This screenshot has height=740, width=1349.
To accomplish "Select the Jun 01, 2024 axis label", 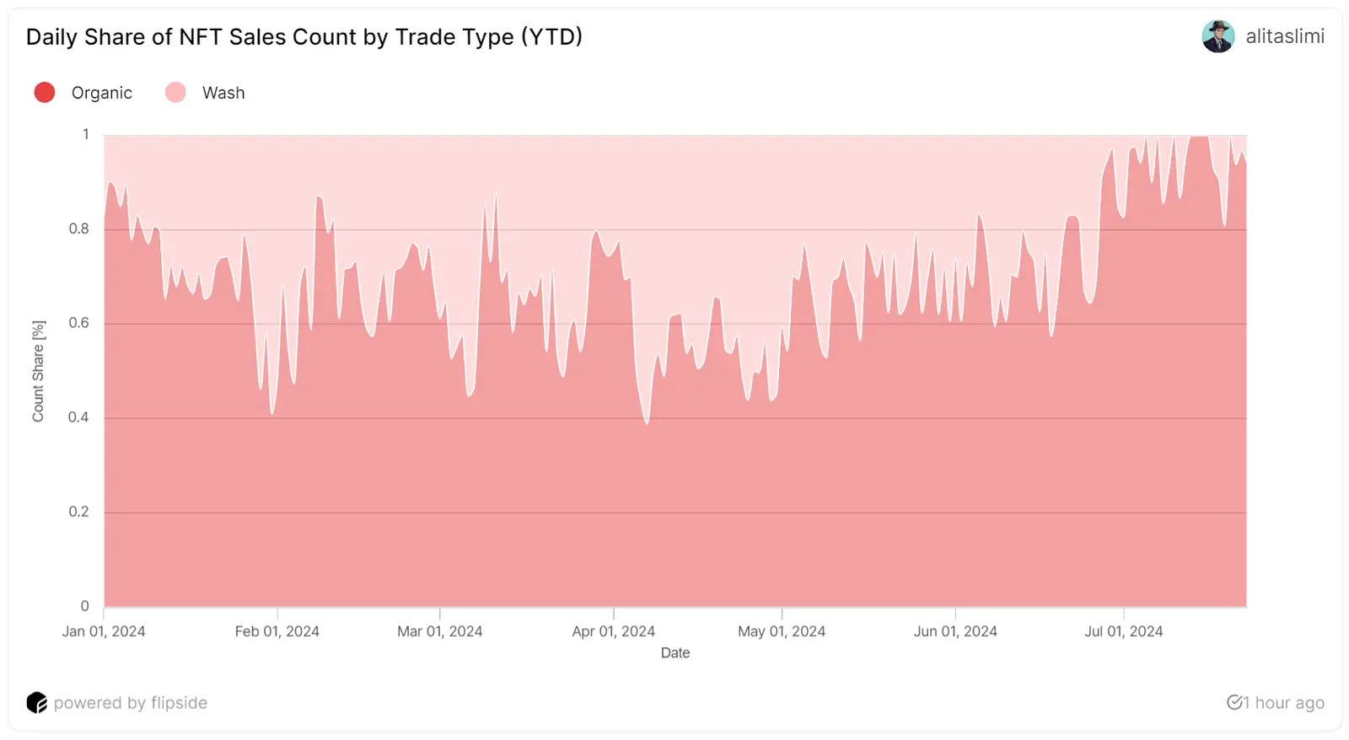I will (x=955, y=631).
